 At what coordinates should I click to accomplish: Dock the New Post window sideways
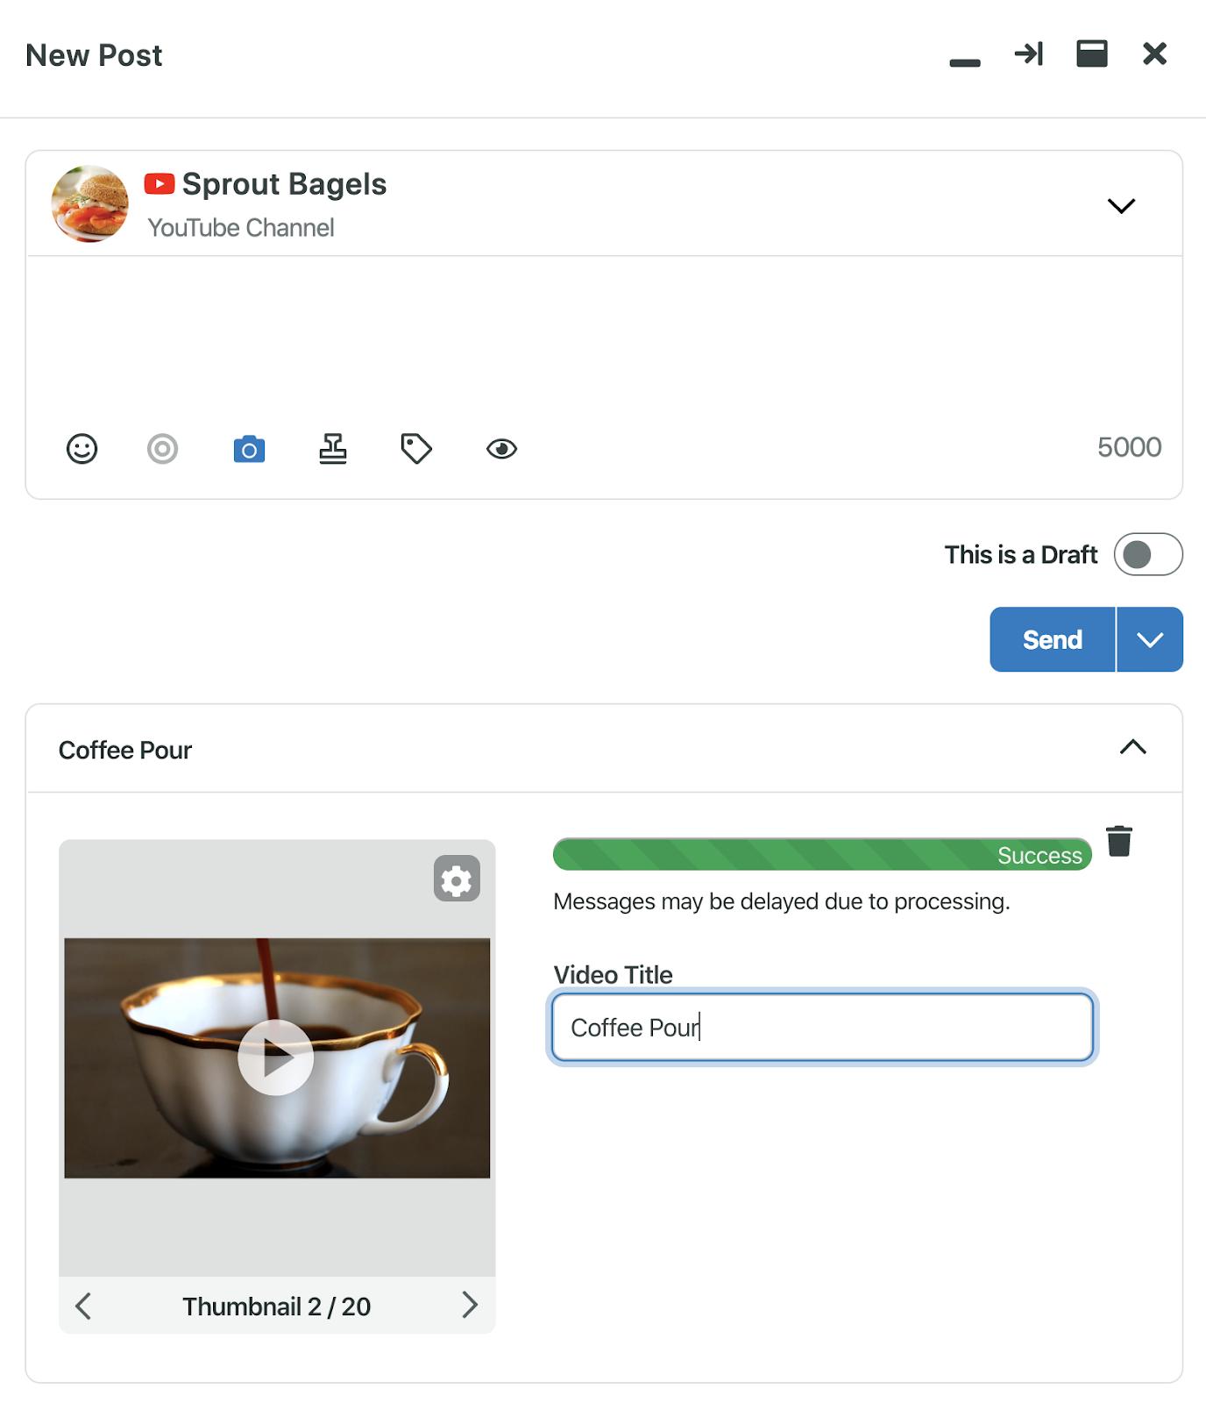point(1028,54)
